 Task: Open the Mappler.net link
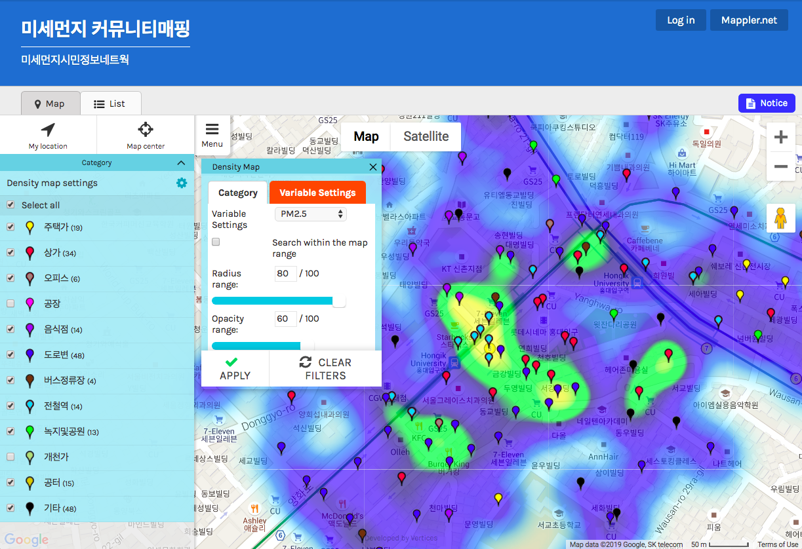[749, 20]
